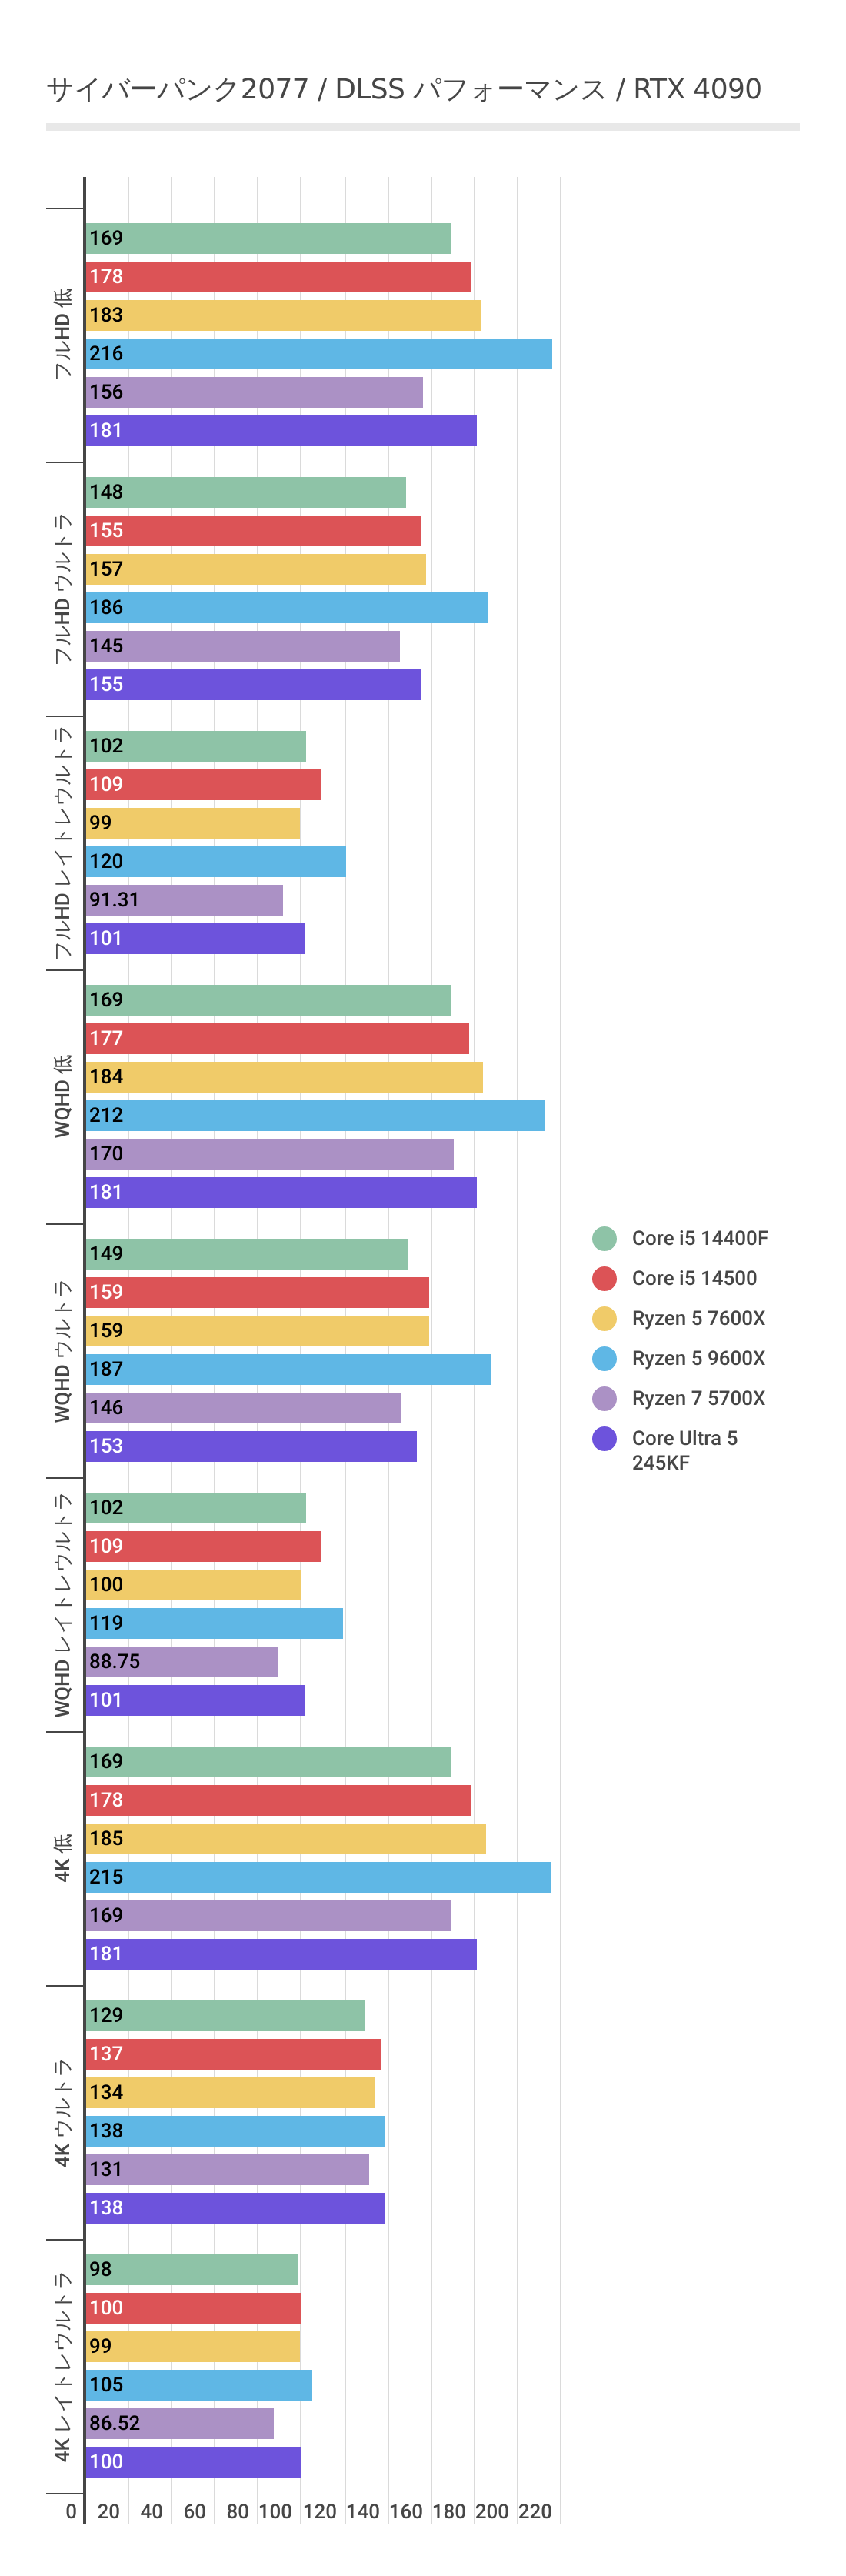The height and width of the screenshot is (2576, 846).
Task: Pick the blue bar showing 215
Action: coord(317,1877)
